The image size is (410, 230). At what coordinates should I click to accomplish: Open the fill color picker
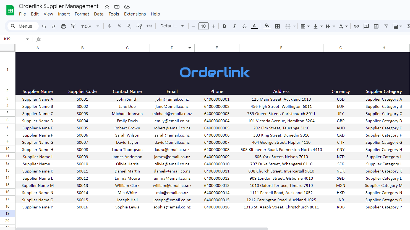click(x=267, y=26)
